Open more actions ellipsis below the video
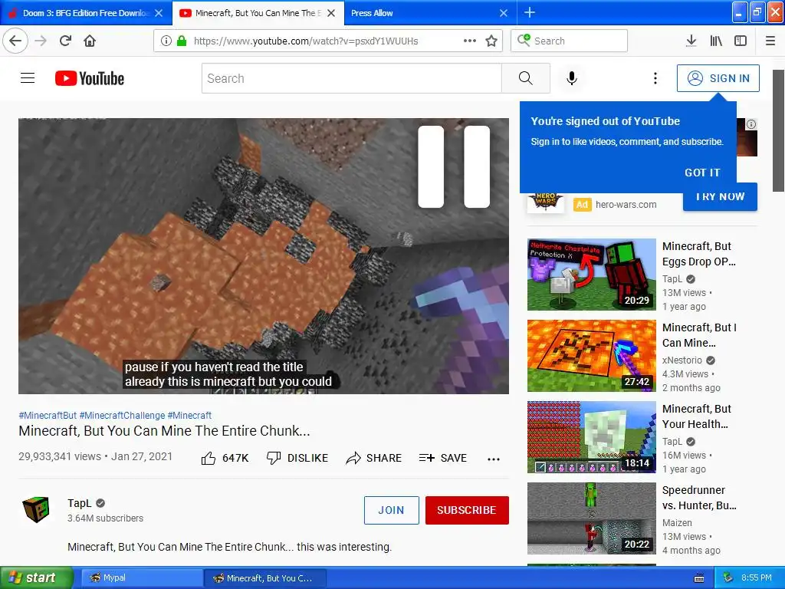The image size is (785, 589). [494, 459]
